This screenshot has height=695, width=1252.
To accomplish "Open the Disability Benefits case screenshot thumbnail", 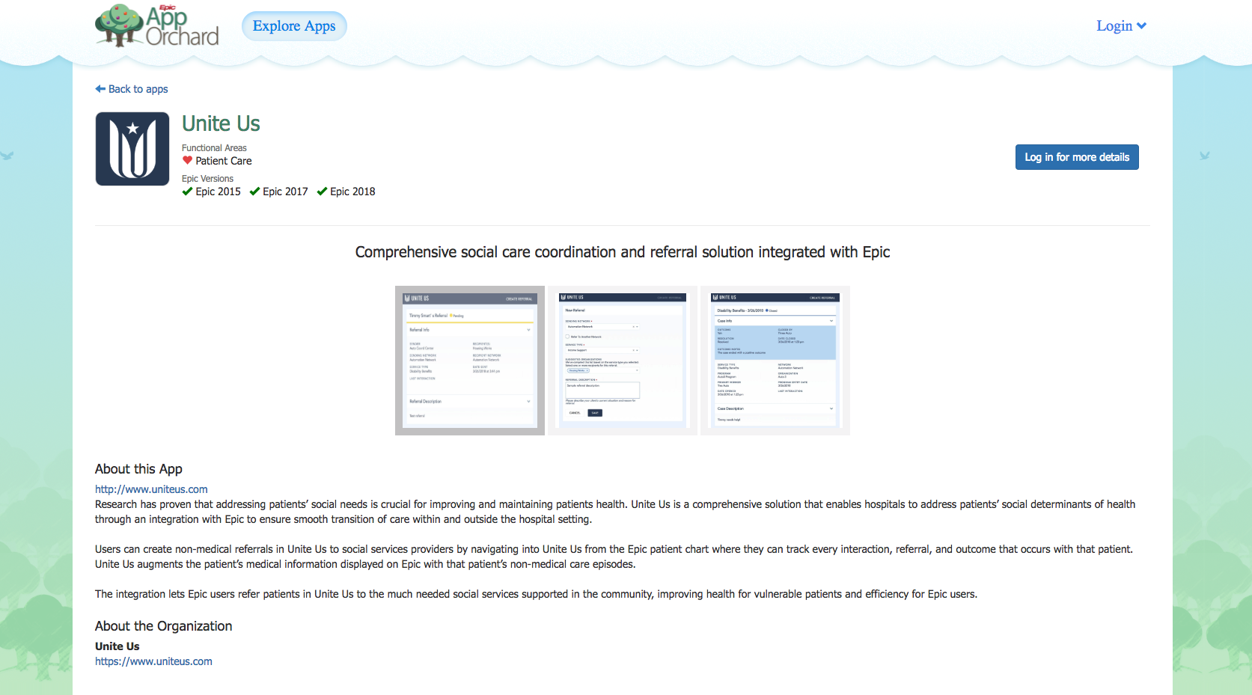I will click(775, 361).
